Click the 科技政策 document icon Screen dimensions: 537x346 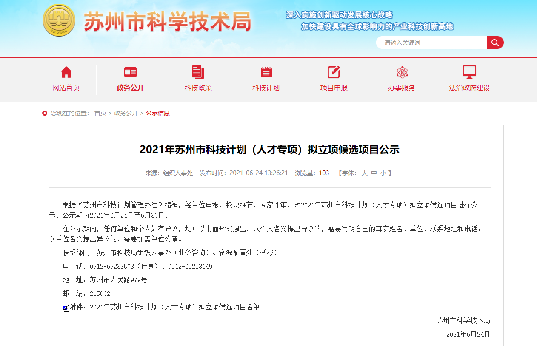pyautogui.click(x=198, y=72)
